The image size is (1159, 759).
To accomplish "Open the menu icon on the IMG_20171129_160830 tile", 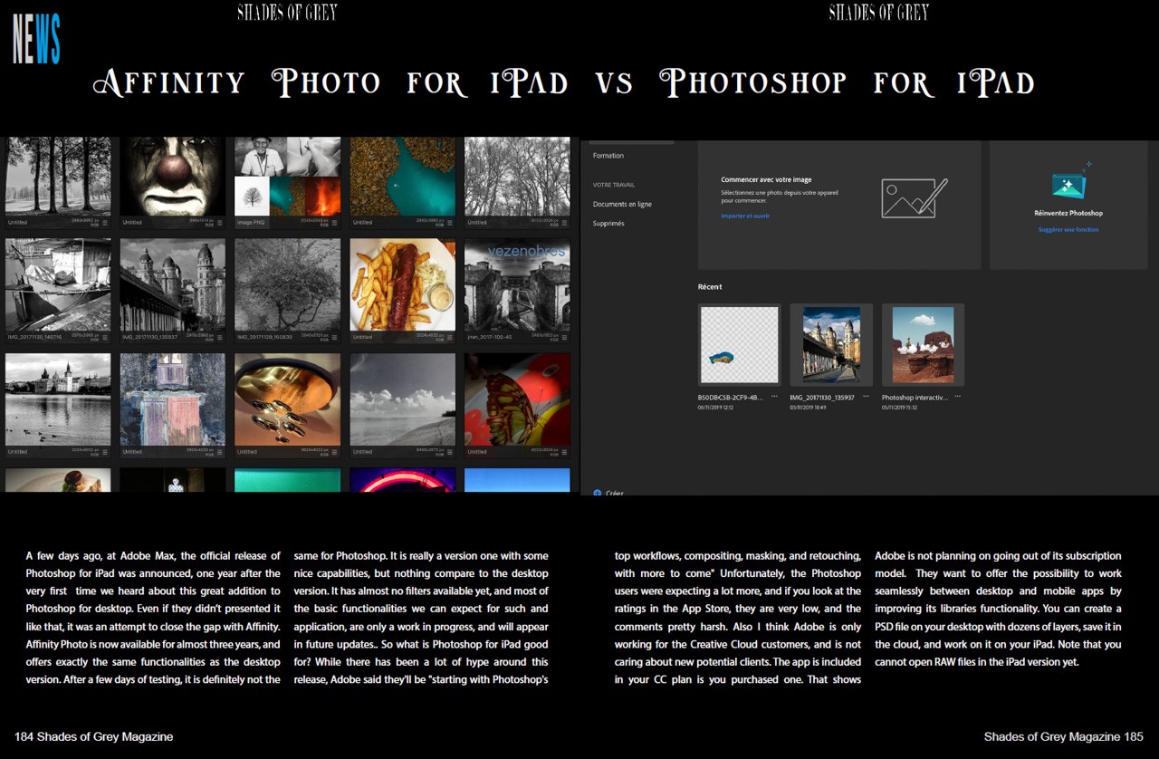I will tap(335, 337).
